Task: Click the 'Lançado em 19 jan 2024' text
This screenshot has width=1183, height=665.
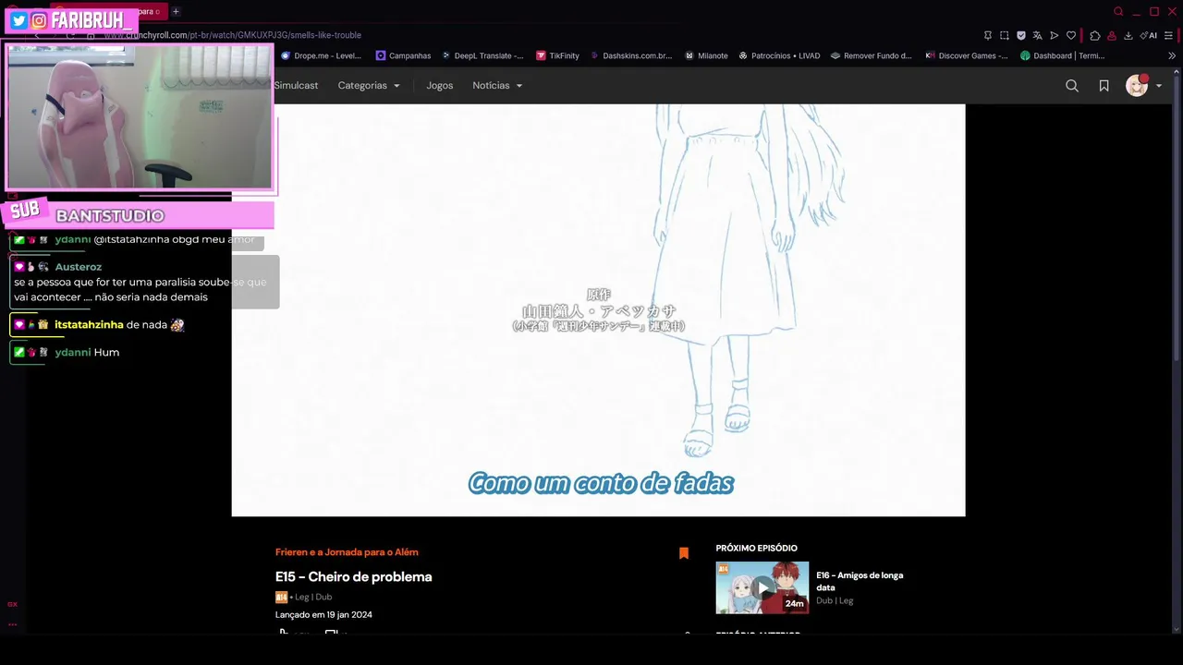Action: 323,615
